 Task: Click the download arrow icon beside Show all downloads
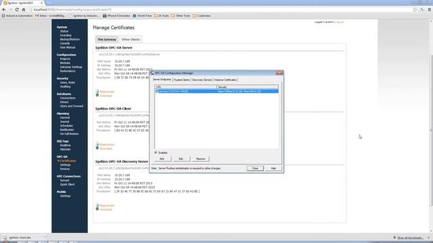394,238
